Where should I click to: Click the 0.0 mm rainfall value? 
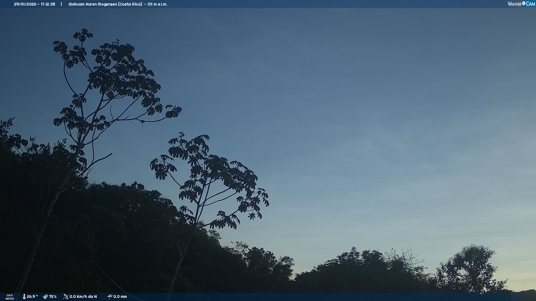120,297
